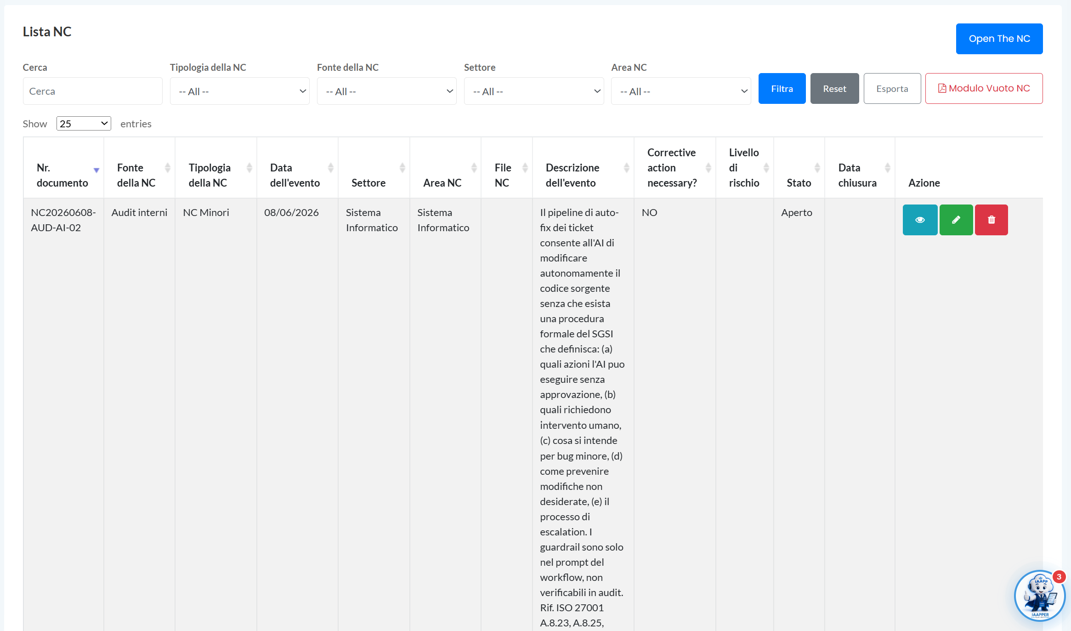Click the Open The NC button
Viewport: 1071px width, 631px height.
tap(999, 39)
